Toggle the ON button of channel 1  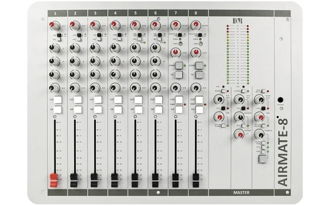pyautogui.click(x=58, y=109)
